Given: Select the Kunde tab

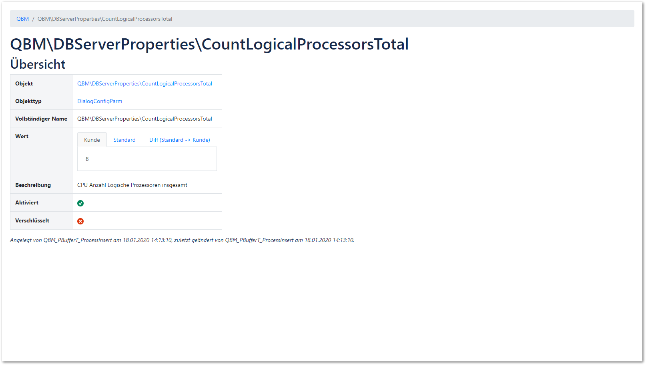Looking at the screenshot, I should point(92,140).
